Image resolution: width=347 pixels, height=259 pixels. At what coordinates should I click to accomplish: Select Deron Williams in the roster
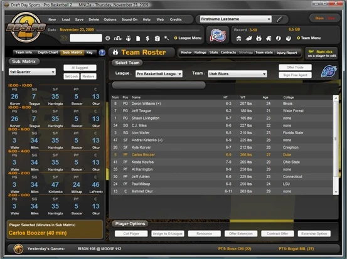pyautogui.click(x=222, y=103)
